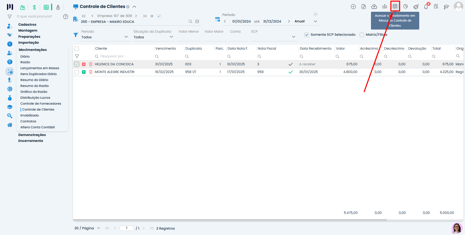Delete the HELENICE DA CONCEICA row
The image size is (465, 235).
click(91, 64)
